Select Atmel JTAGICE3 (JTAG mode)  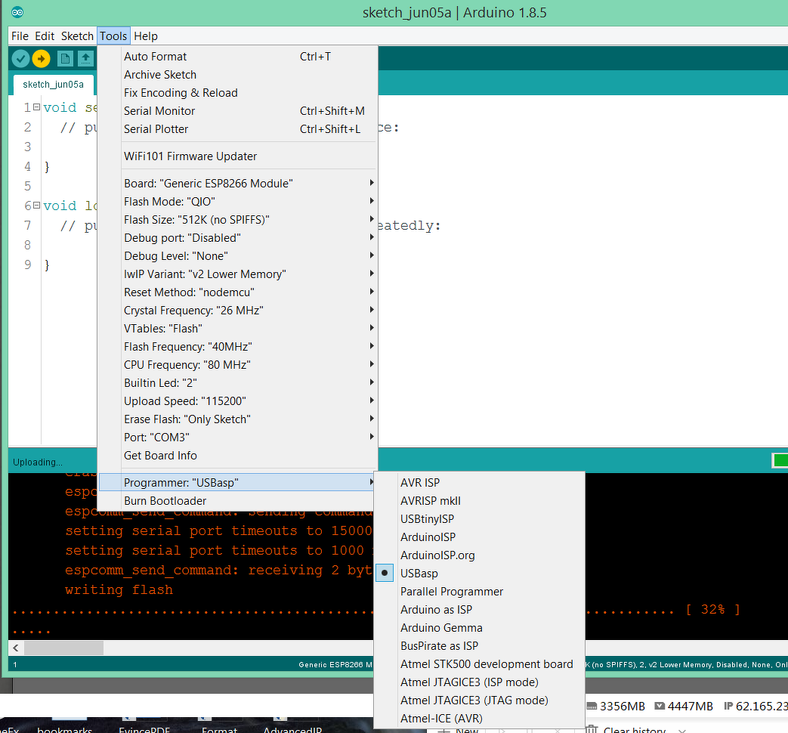point(480,700)
